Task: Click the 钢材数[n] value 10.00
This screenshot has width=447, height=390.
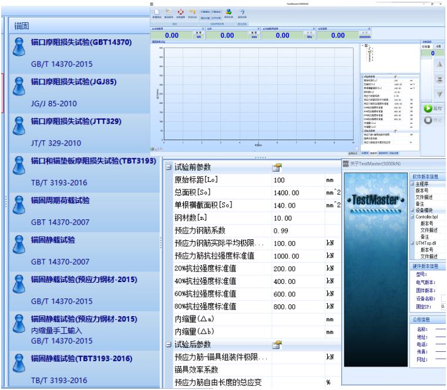Action: click(298, 218)
